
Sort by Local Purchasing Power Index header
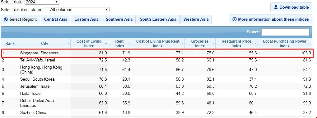coord(285,44)
